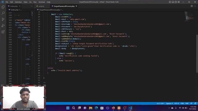
Task: Click the notifications bell in status bar
Action: click(x=195, y=103)
